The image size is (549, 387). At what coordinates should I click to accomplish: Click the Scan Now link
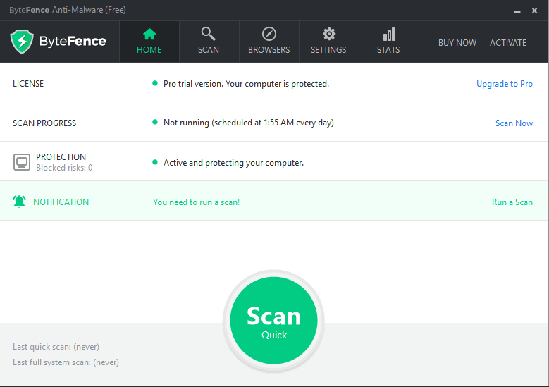coord(514,123)
